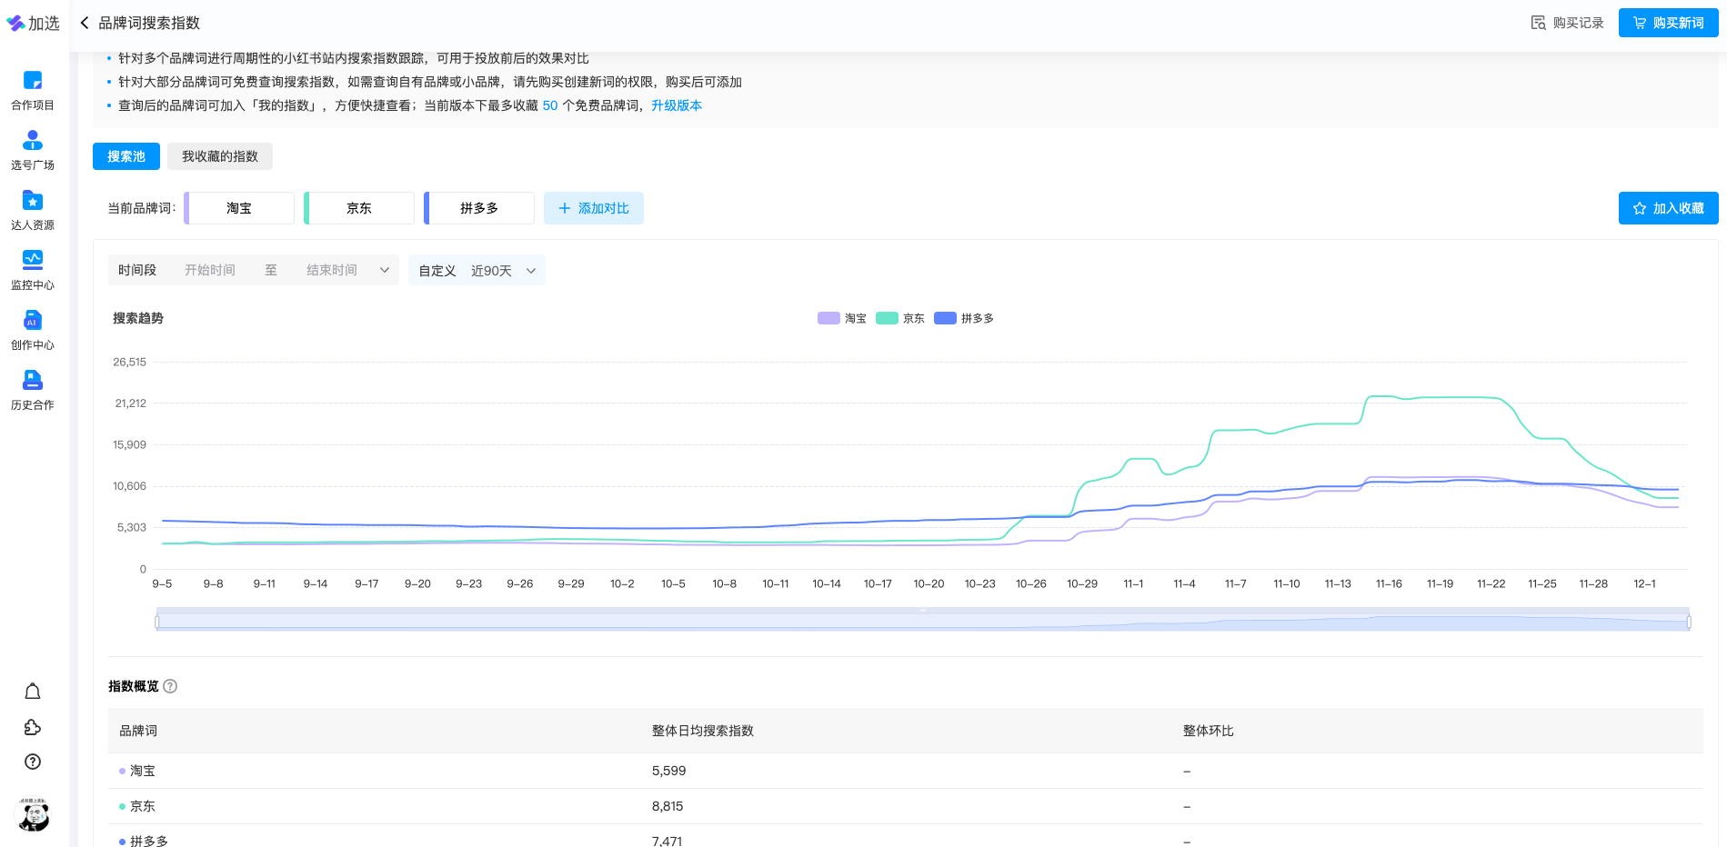Click right handle of chart zoom slider
1727x847 pixels.
pos(1689,622)
